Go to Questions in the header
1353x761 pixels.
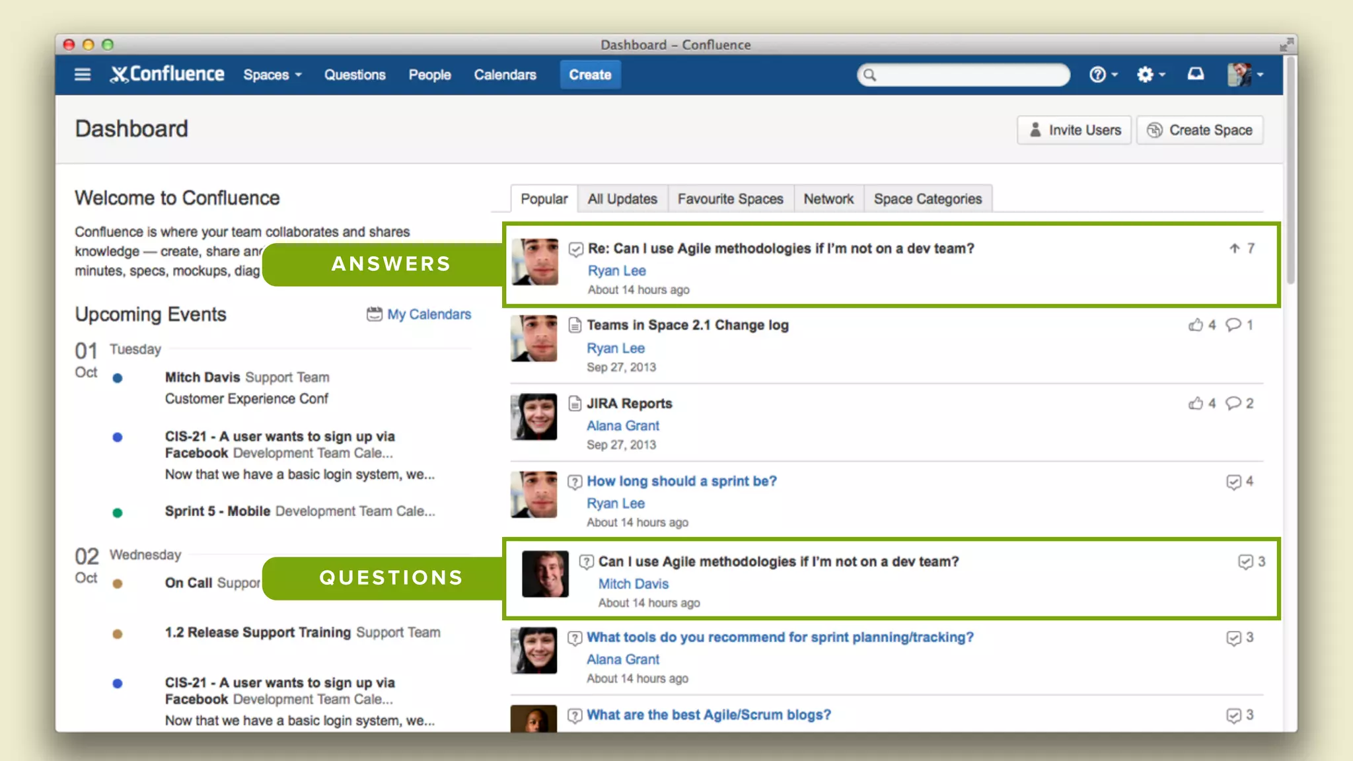tap(355, 75)
